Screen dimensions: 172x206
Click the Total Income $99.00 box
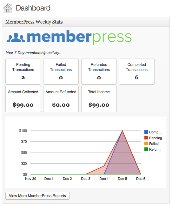99,99
